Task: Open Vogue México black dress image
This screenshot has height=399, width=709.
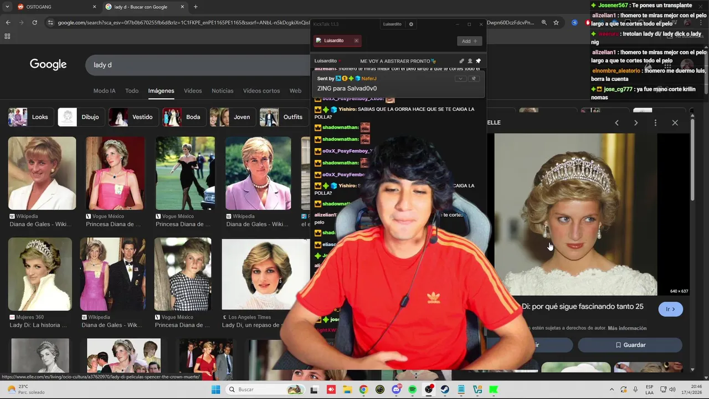Action: point(185,173)
